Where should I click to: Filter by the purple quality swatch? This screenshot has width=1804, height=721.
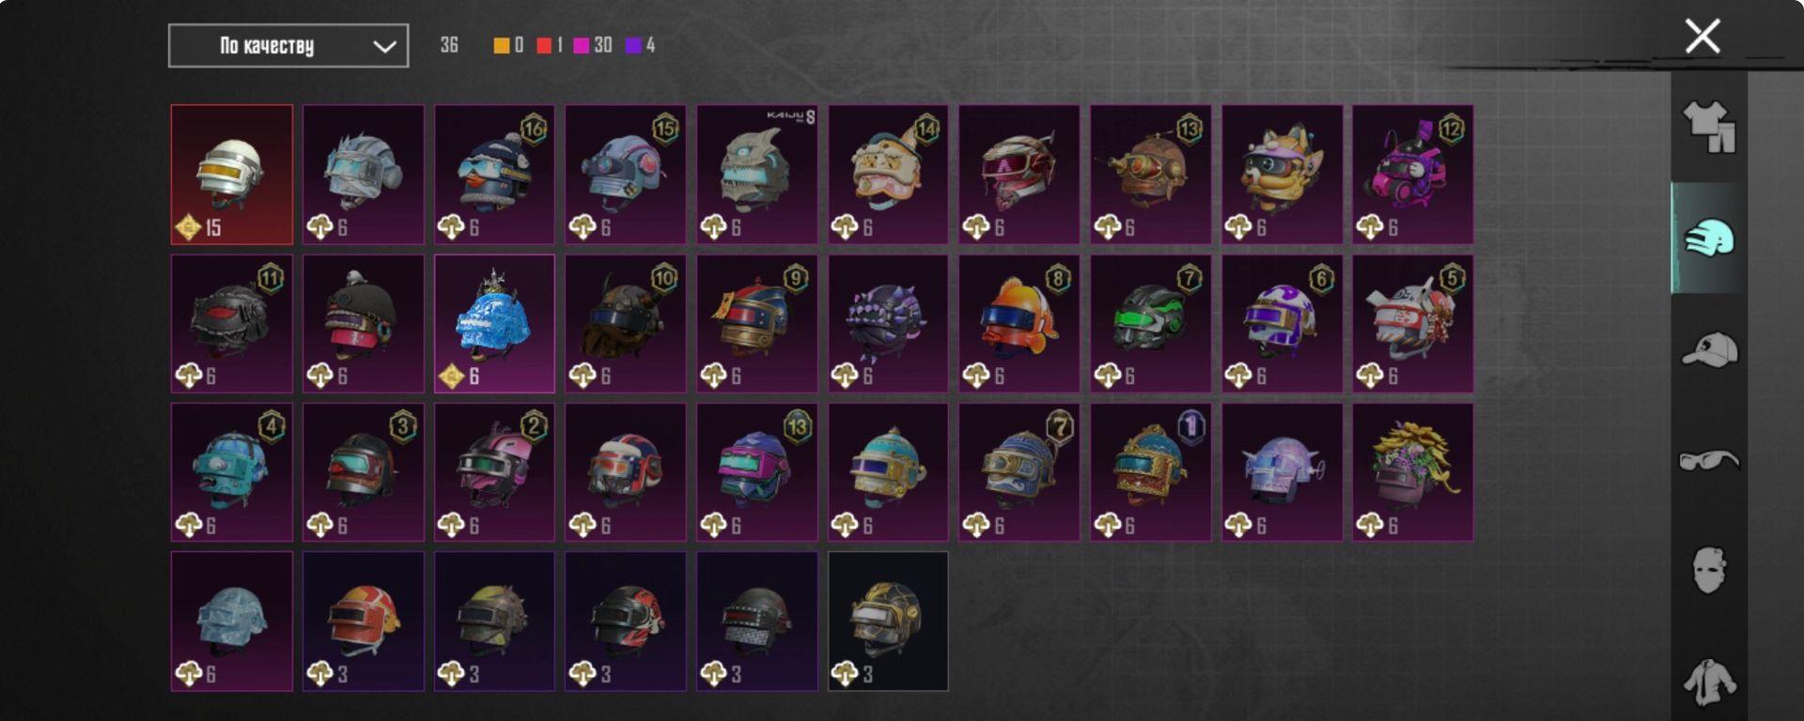(x=633, y=45)
